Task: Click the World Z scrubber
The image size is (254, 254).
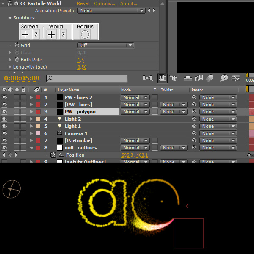Action: (x=63, y=35)
